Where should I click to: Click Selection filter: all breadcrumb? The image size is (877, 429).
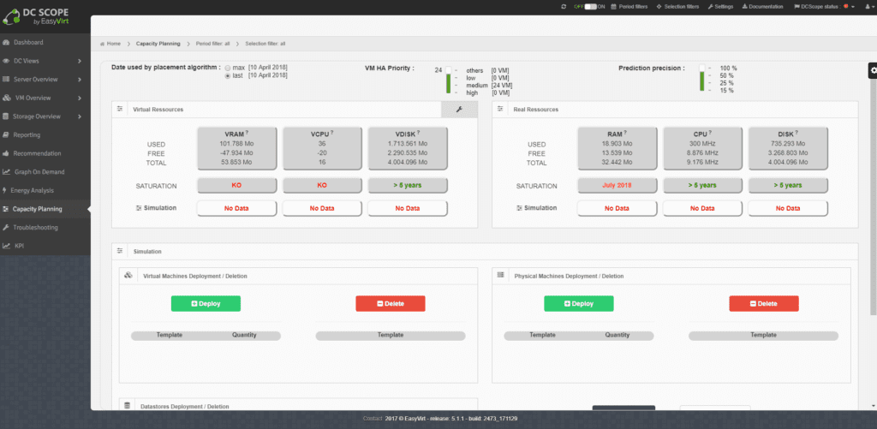[x=265, y=44]
